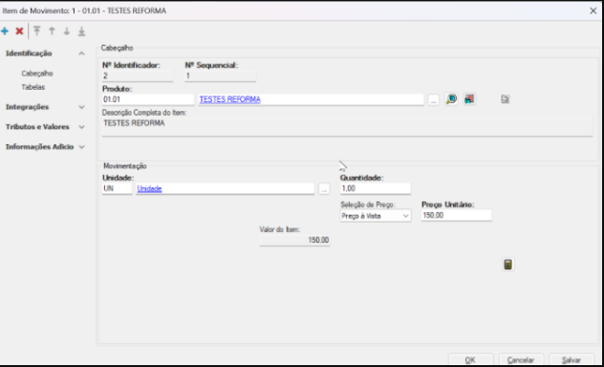Delete item using red X icon
Image resolution: width=604 pixels, height=367 pixels.
(x=19, y=32)
